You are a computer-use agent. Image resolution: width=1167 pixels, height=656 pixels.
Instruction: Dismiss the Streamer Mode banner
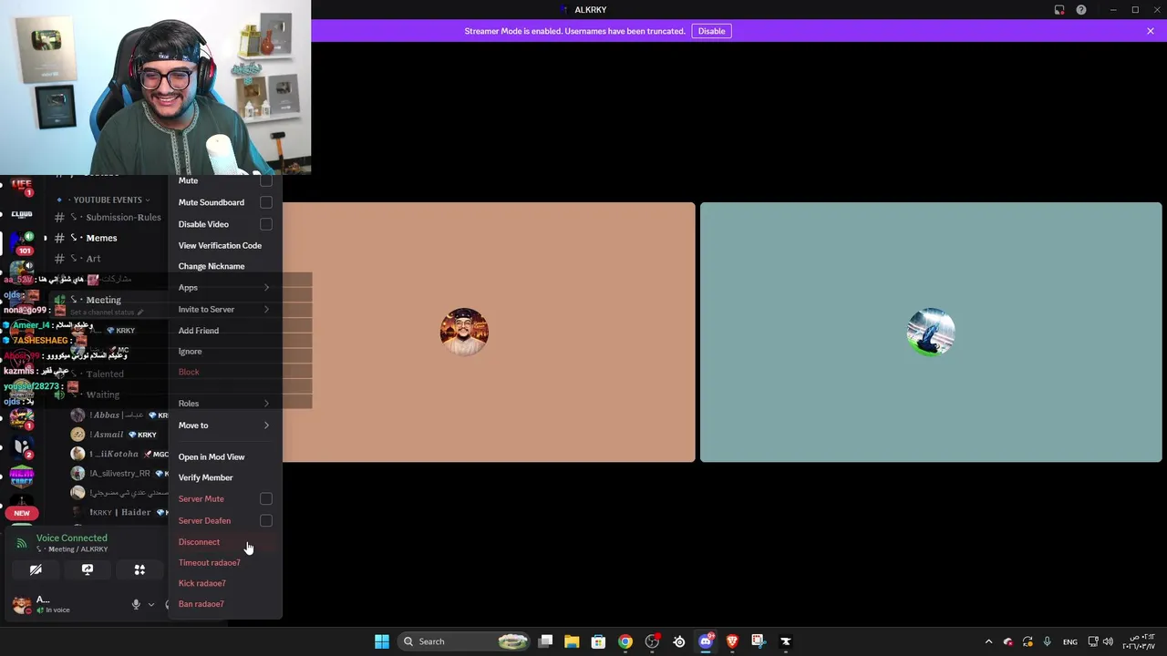[x=1151, y=31]
